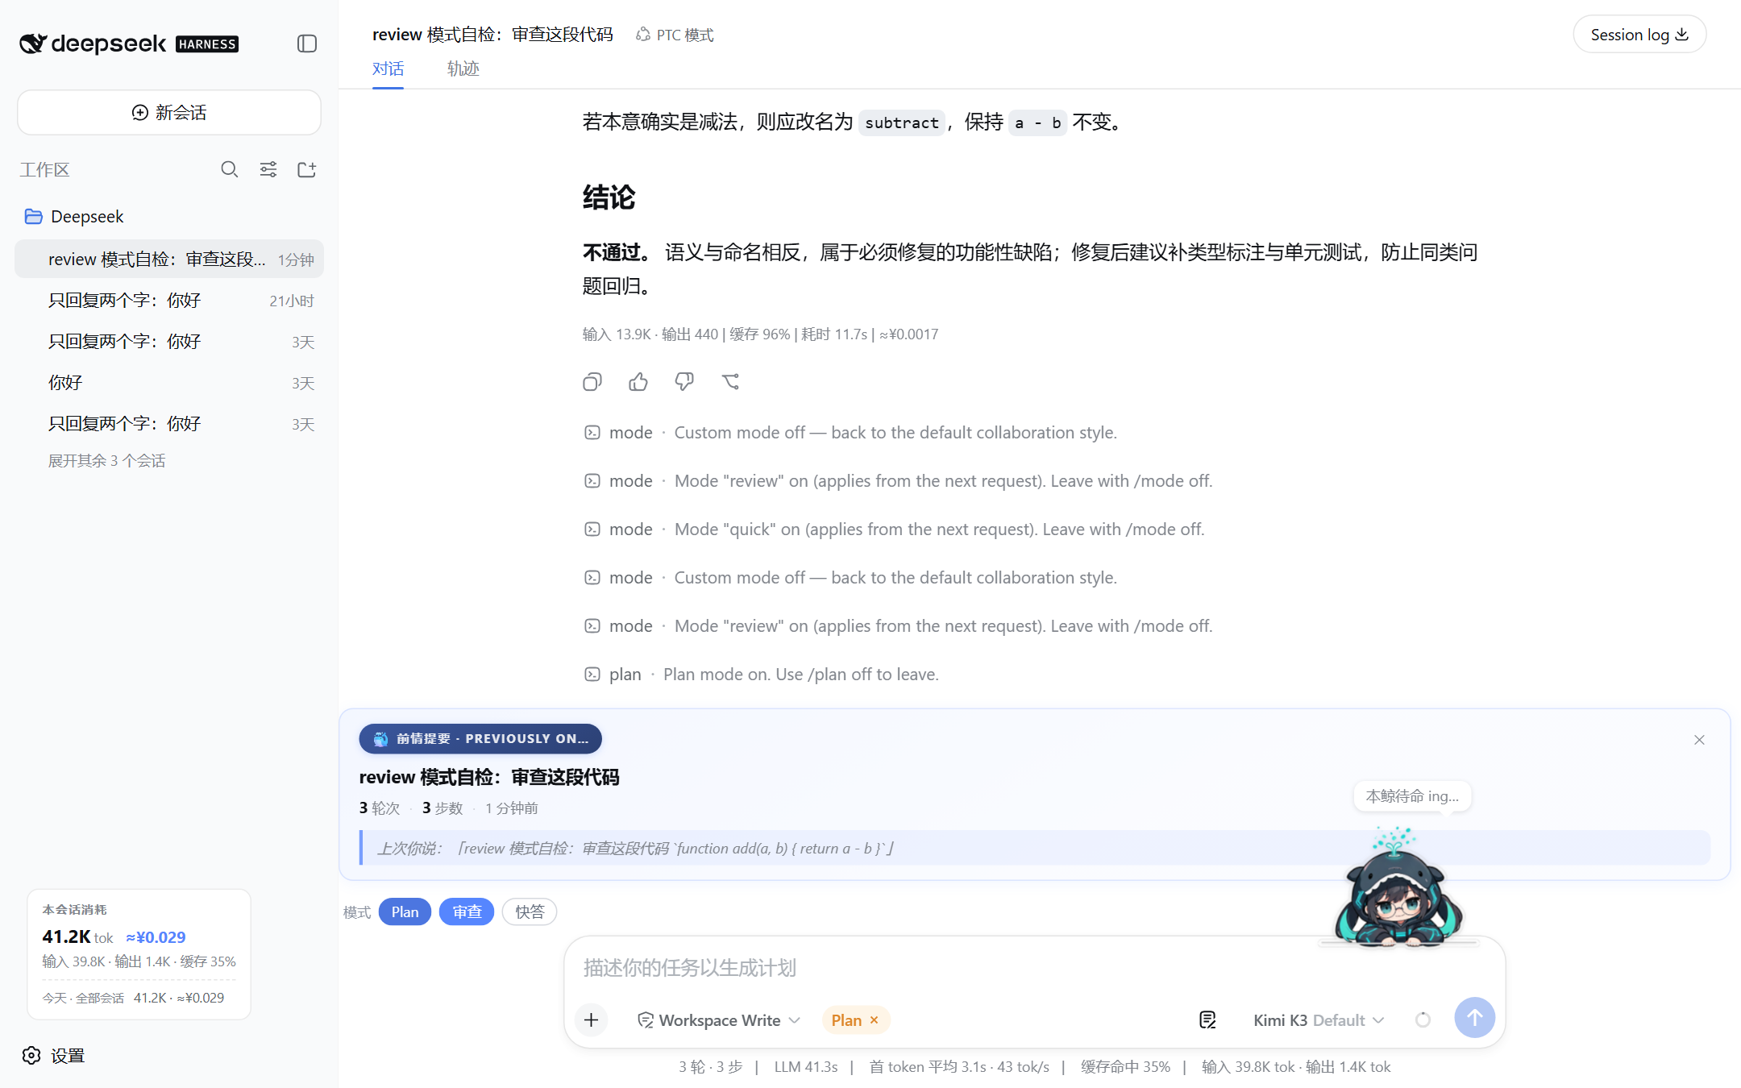Click the 前情提要 PREVIOUSLY ON badge
The height and width of the screenshot is (1088, 1741).
(x=480, y=739)
